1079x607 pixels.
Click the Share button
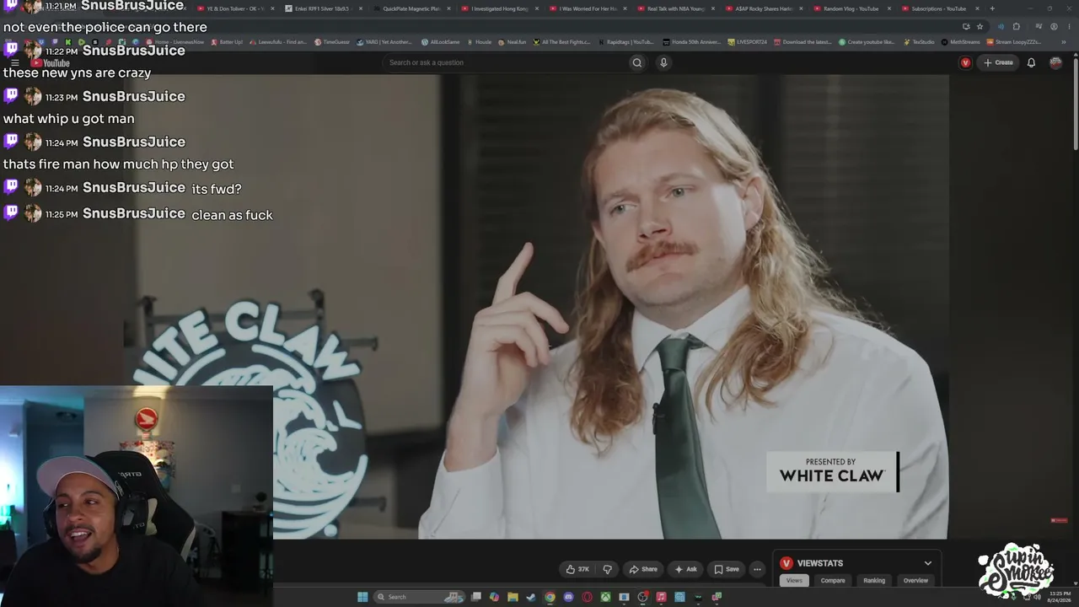[x=643, y=569]
